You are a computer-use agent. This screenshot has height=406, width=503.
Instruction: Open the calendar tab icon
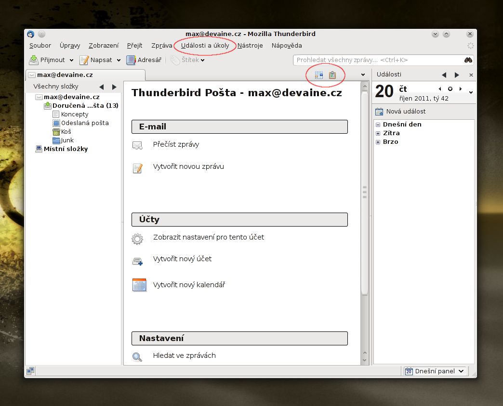point(319,75)
